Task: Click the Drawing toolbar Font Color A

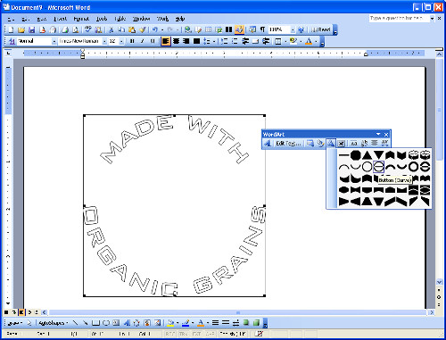Action: pyautogui.click(x=201, y=323)
